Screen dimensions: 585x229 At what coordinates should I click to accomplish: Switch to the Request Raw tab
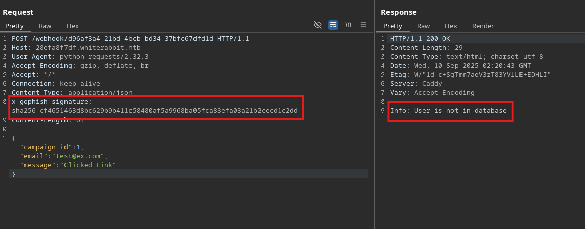[45, 26]
